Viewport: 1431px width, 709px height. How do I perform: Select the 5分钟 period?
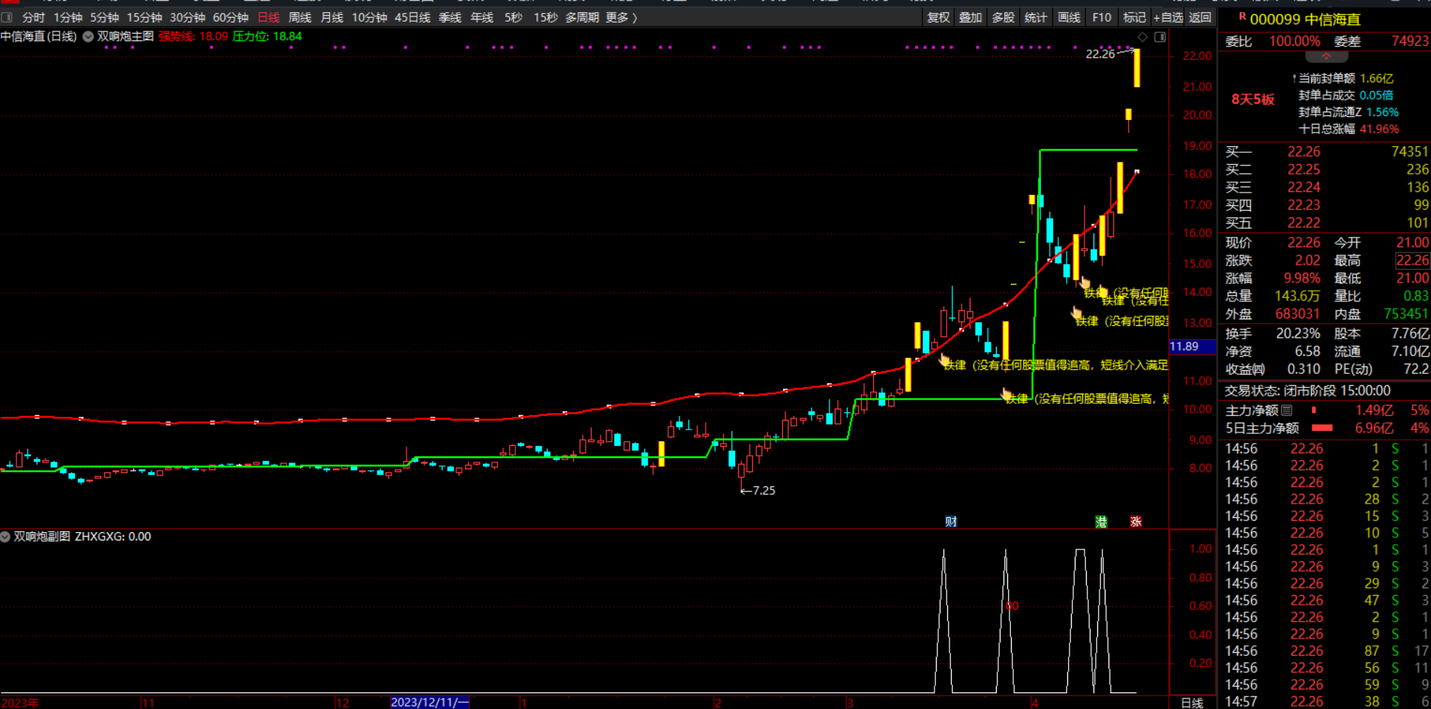(104, 17)
